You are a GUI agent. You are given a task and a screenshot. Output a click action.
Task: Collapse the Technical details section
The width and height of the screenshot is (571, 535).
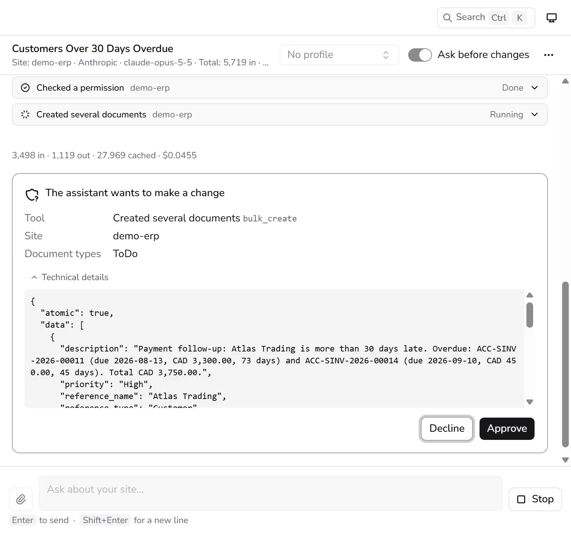[x=70, y=277]
